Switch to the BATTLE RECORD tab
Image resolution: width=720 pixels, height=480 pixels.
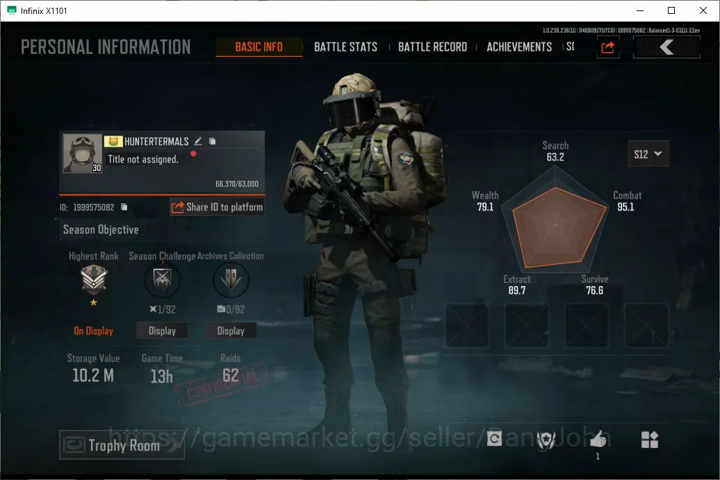point(432,47)
